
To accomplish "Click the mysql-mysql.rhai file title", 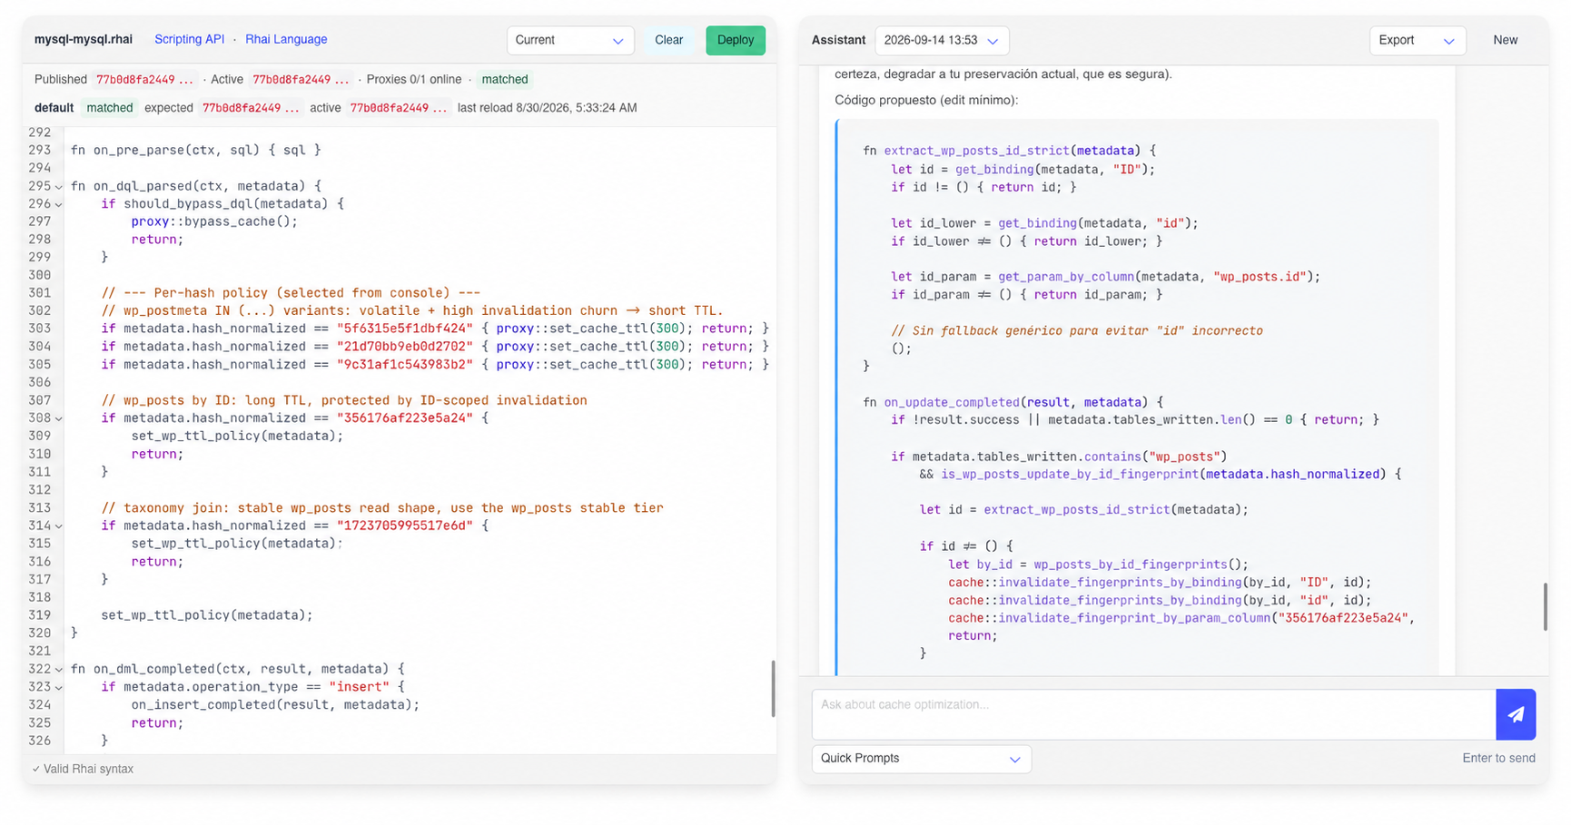I will 84,39.
